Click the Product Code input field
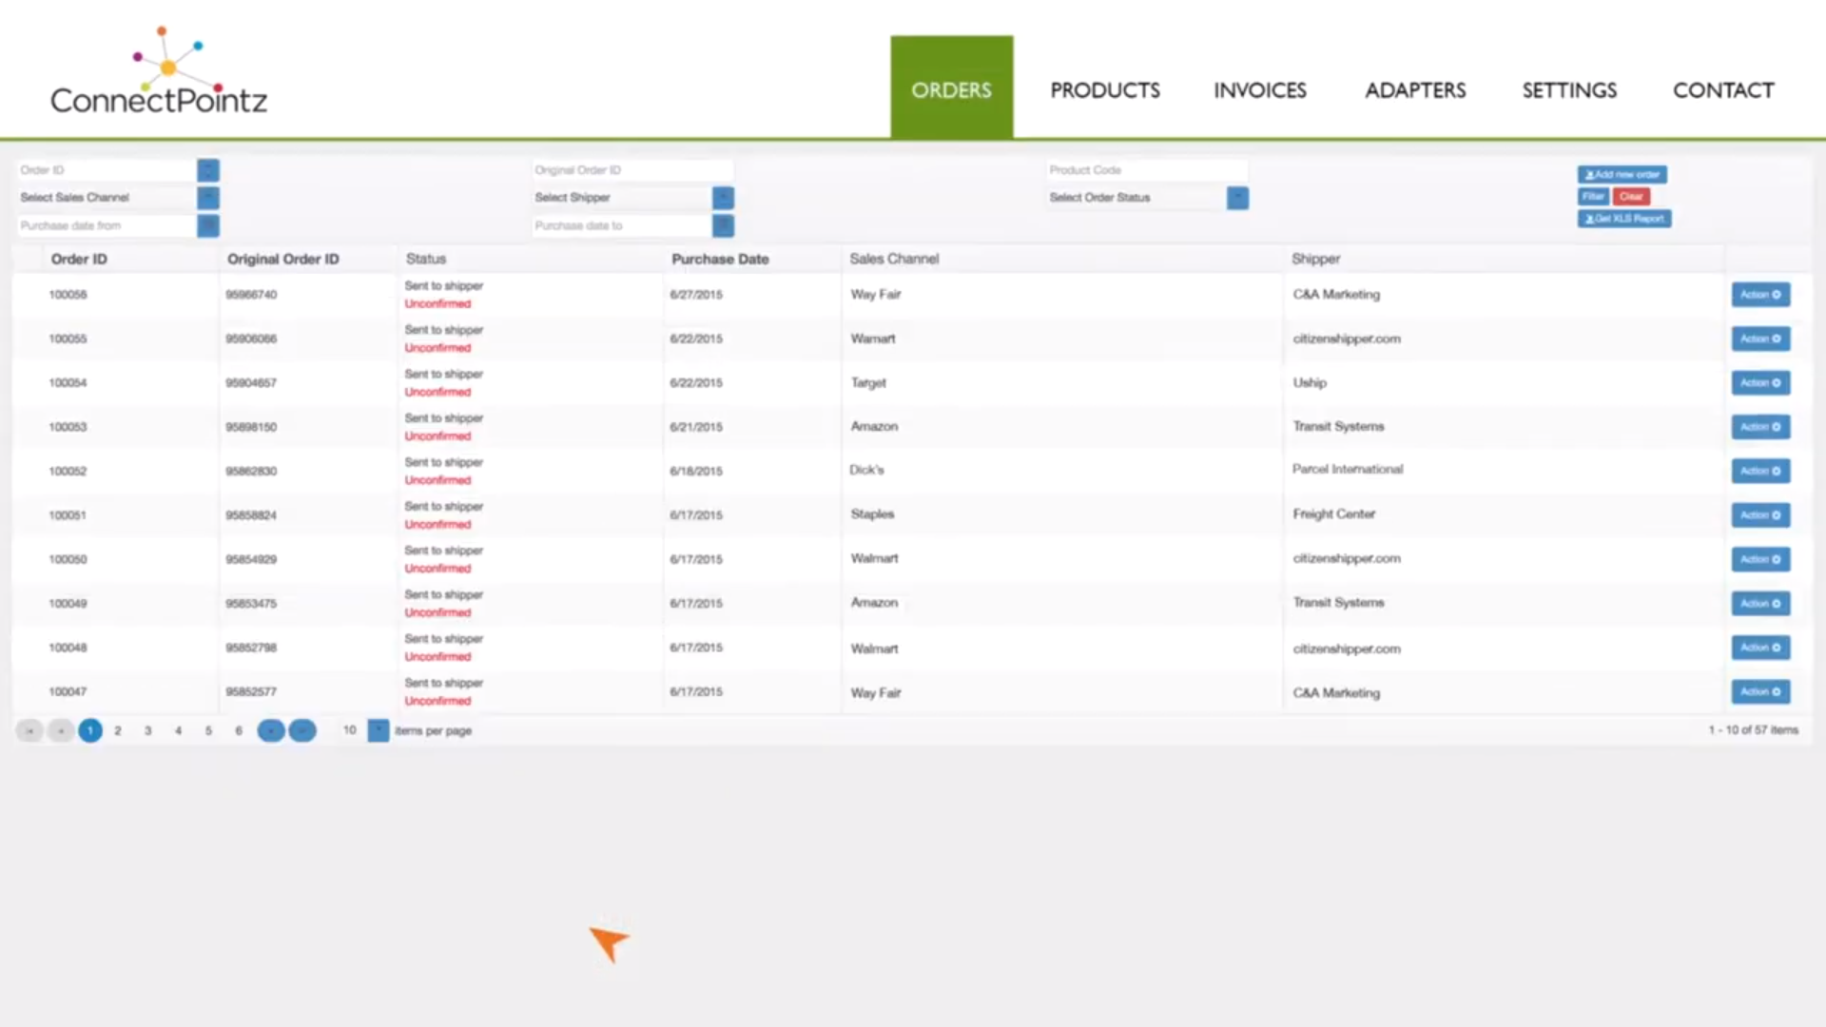The width and height of the screenshot is (1826, 1027). coord(1146,170)
